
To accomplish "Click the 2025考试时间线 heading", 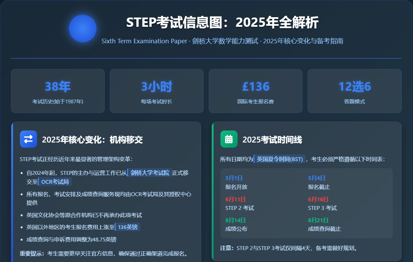I will [x=272, y=140].
